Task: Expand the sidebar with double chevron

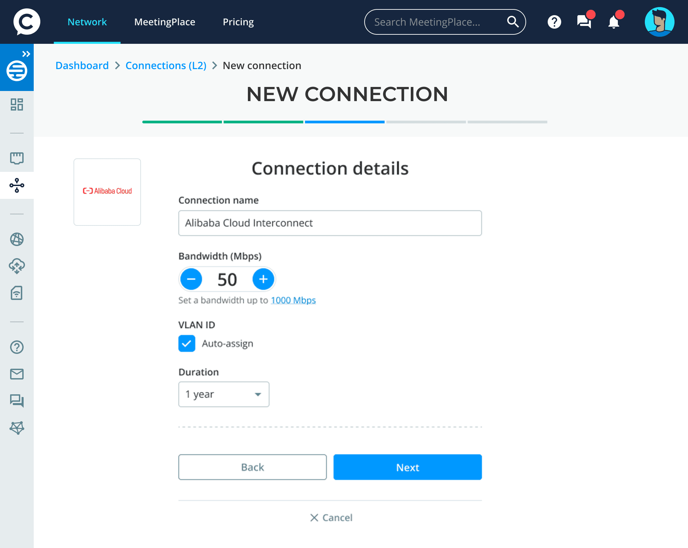Action: click(26, 54)
